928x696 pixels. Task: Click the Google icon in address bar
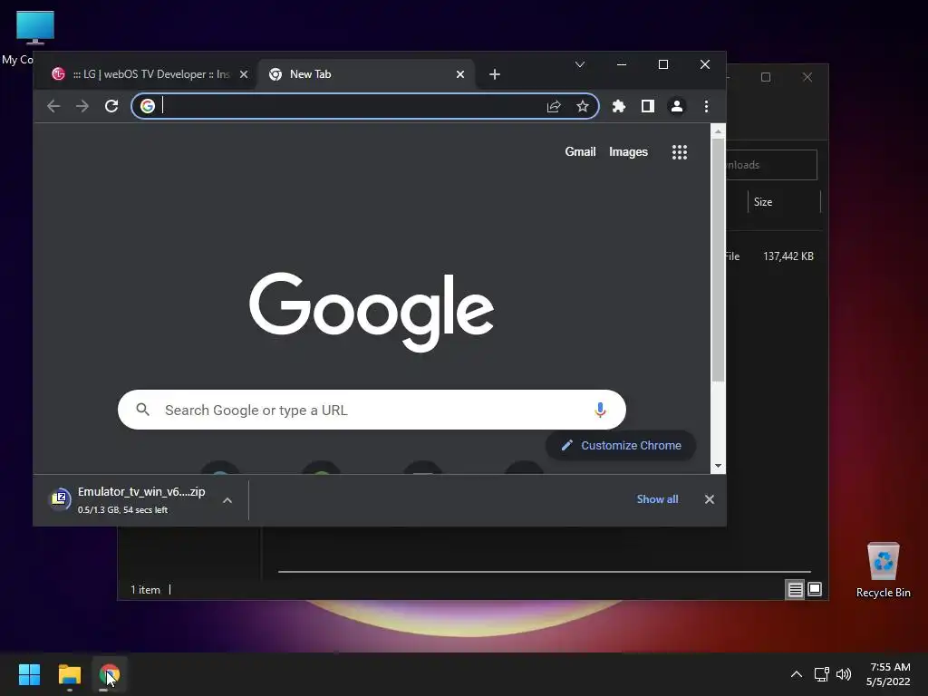(x=148, y=106)
